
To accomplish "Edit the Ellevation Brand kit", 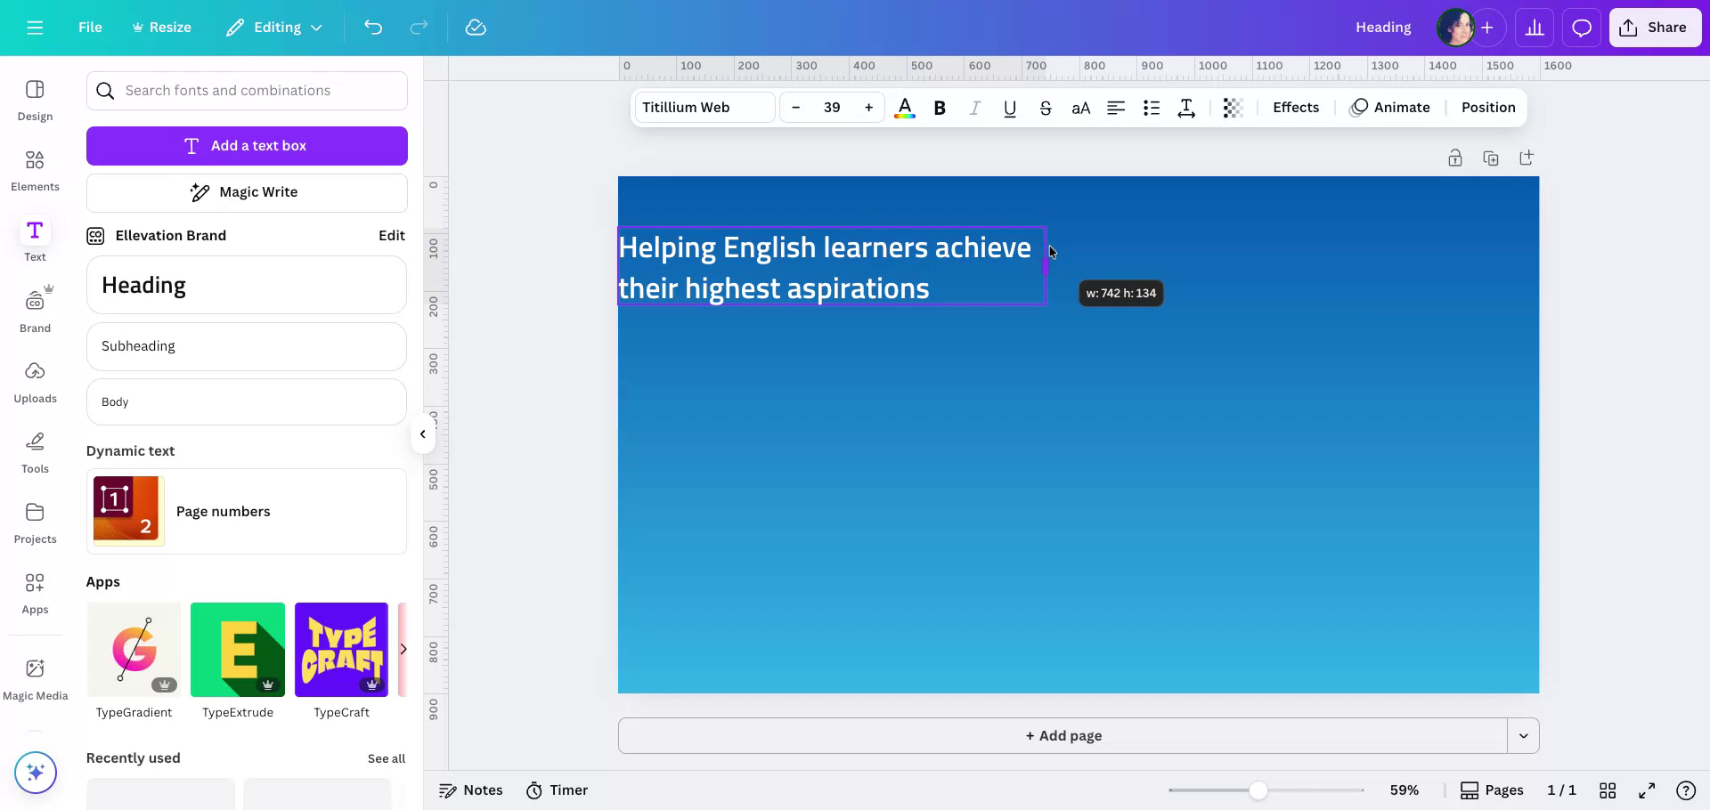I will click(392, 235).
